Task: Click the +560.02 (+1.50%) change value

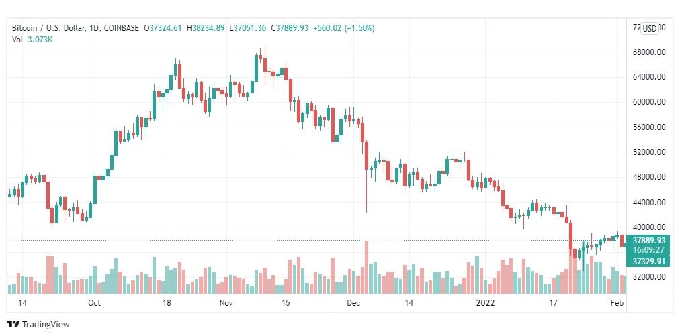Action: (x=343, y=28)
